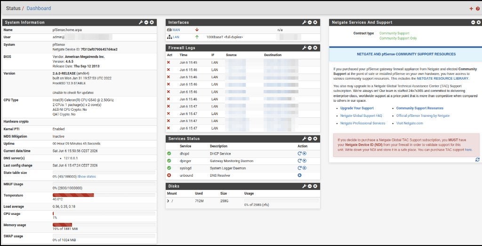Collapse Netgate Services And Support widget
Screen dimensions: 482x246
473,23
